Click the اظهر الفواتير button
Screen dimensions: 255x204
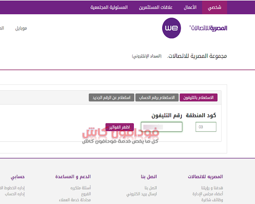(x=120, y=127)
